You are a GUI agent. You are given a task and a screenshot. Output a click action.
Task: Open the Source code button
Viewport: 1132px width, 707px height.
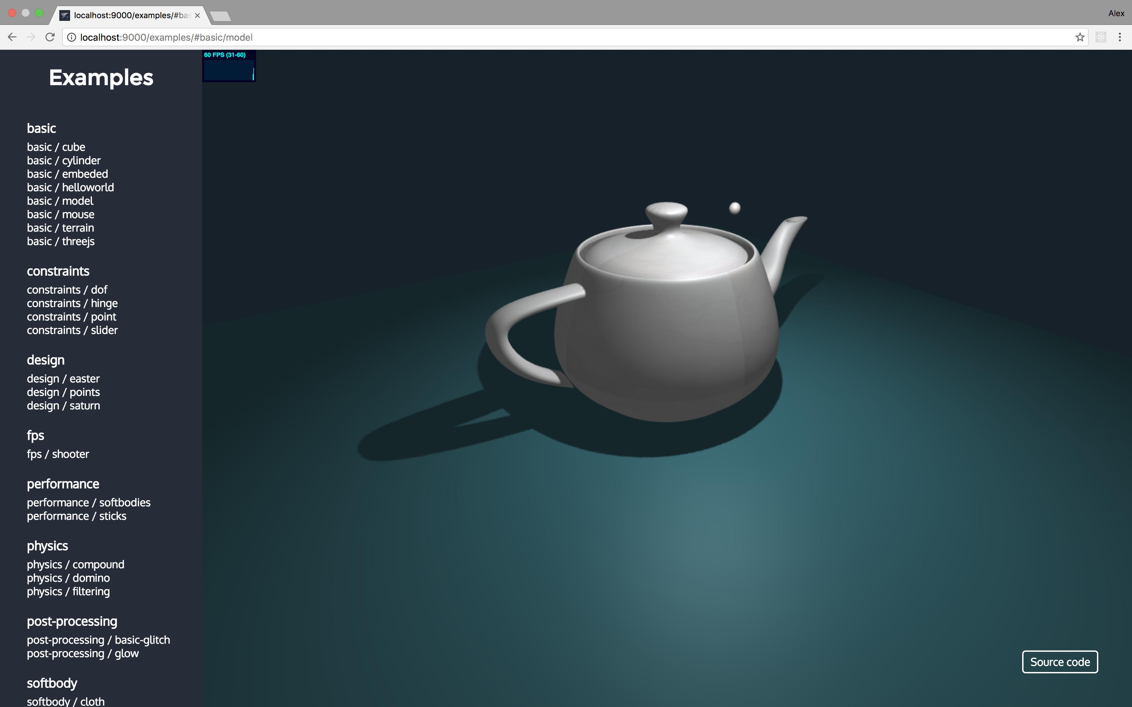coord(1060,662)
